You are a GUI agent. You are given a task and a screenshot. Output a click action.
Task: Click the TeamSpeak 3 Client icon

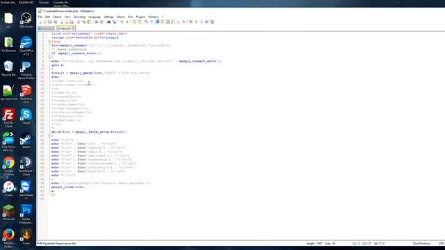26,166
